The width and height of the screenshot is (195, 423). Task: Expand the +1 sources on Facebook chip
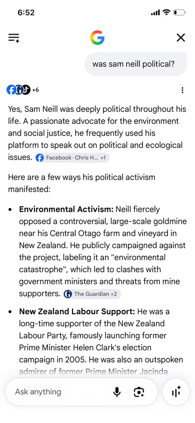coord(103,158)
